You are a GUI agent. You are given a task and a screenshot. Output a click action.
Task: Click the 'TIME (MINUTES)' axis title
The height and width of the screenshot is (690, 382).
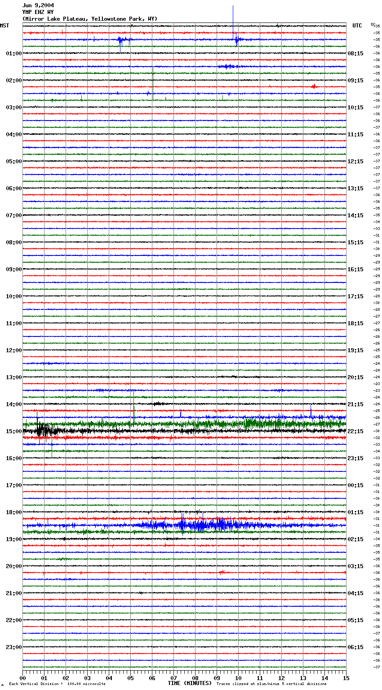tap(190, 683)
